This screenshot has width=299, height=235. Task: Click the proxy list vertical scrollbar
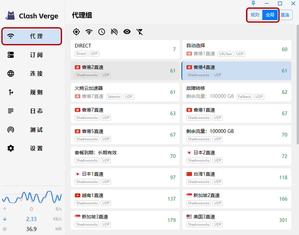click(x=297, y=84)
